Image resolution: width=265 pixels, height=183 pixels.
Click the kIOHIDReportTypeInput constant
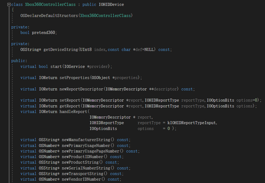click(x=192, y=123)
